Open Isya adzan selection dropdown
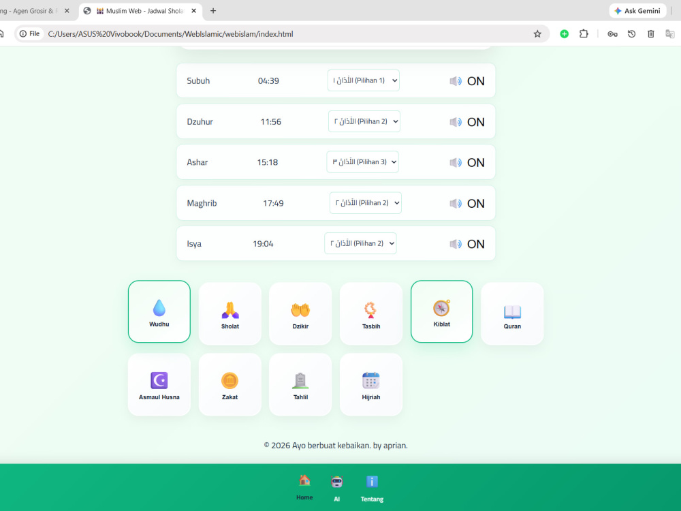The height and width of the screenshot is (511, 681). click(360, 243)
